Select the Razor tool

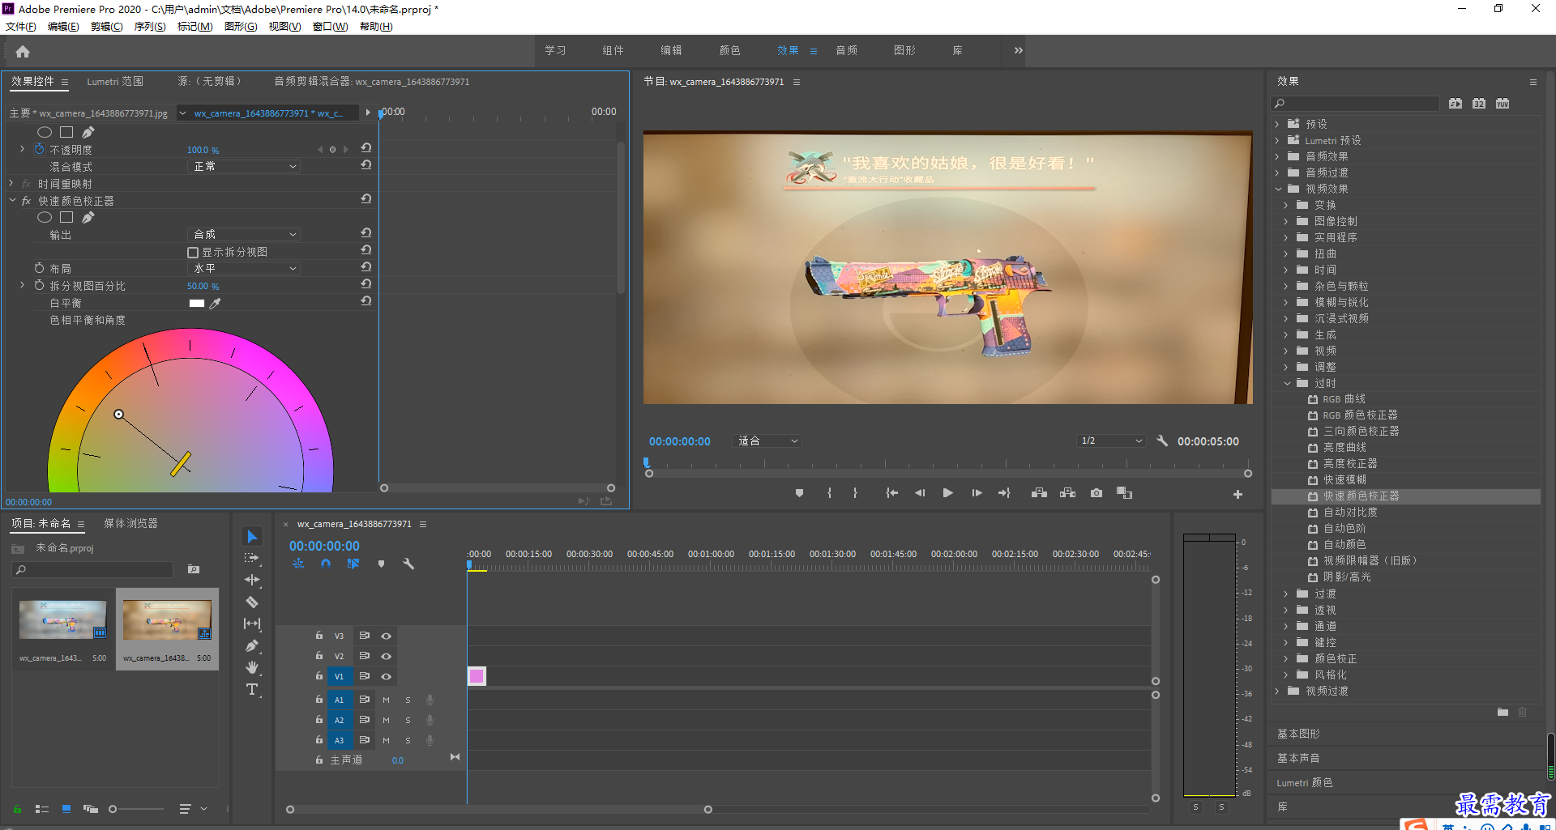point(252,602)
